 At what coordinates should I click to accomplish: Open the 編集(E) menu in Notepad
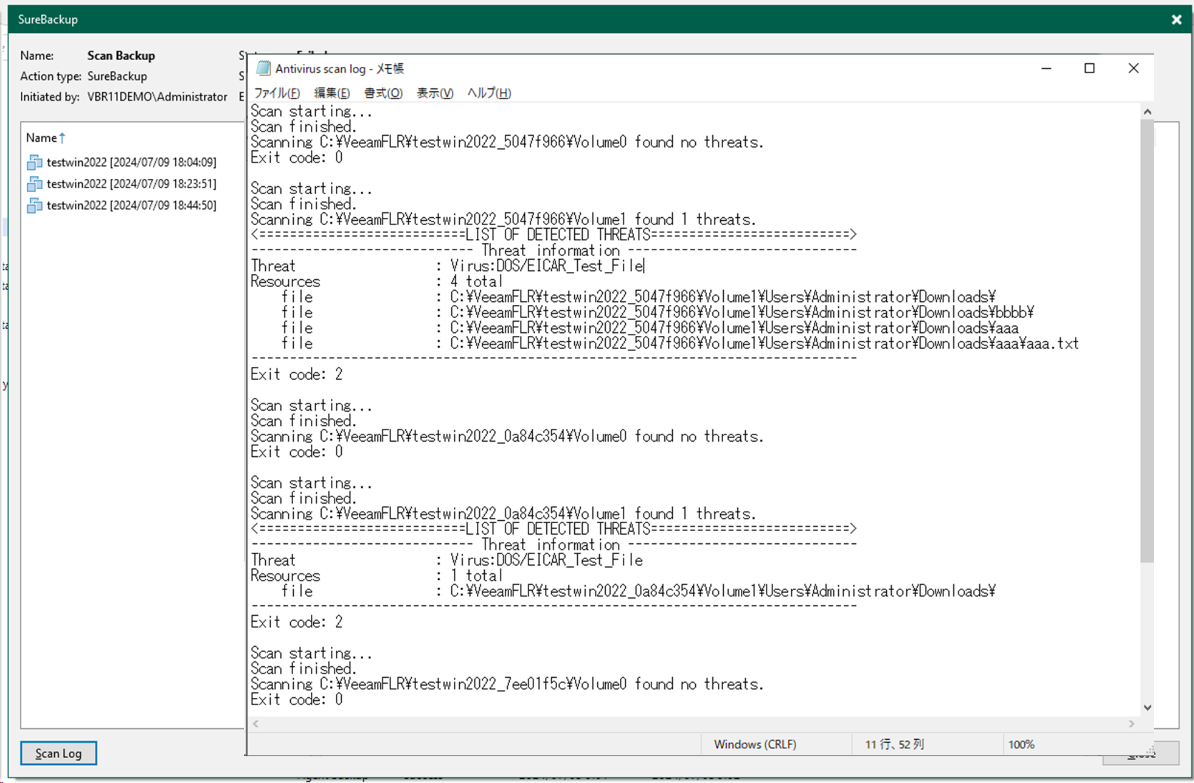331,93
